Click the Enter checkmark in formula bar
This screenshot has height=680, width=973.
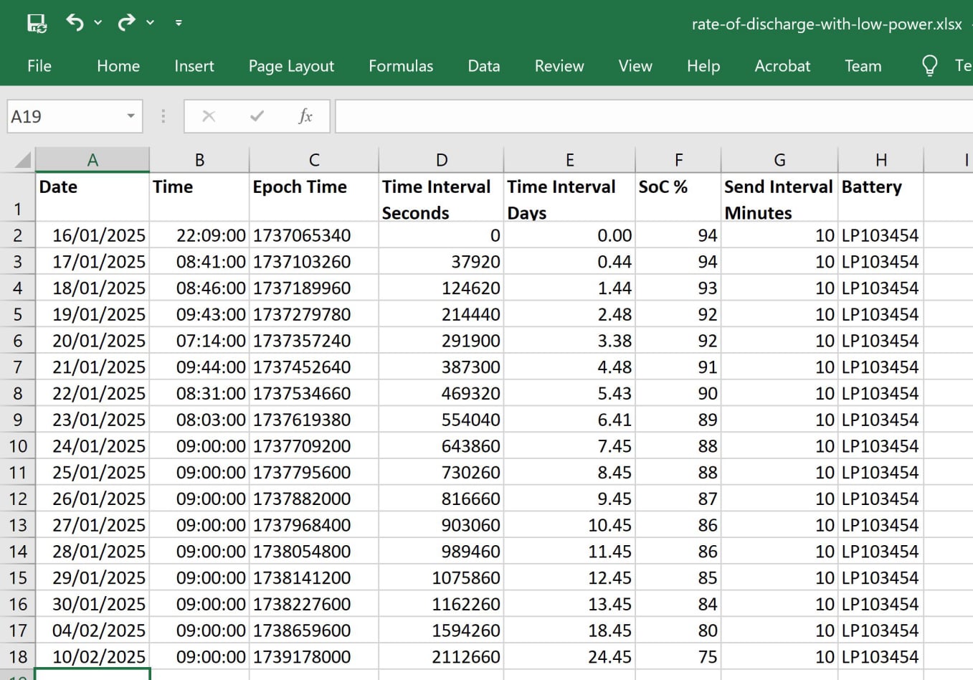(x=257, y=116)
